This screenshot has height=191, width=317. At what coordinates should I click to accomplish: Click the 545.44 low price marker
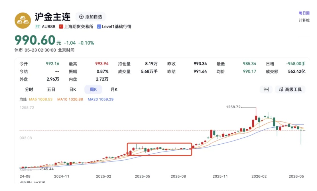(48, 169)
